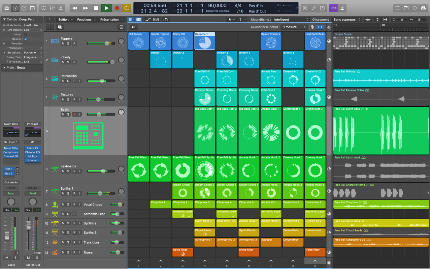The height and width of the screenshot is (269, 430).
Task: Click the Inspector info icon
Action: pos(15,8)
